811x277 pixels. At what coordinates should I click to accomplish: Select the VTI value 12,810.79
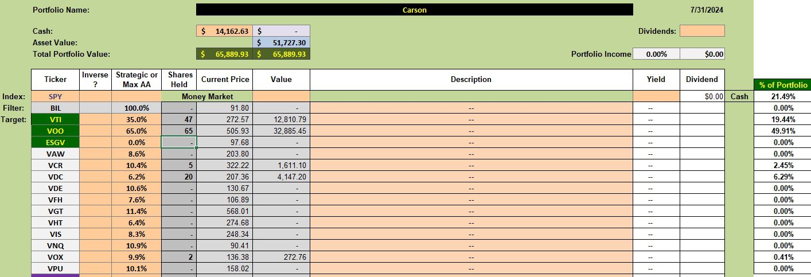tap(281, 119)
